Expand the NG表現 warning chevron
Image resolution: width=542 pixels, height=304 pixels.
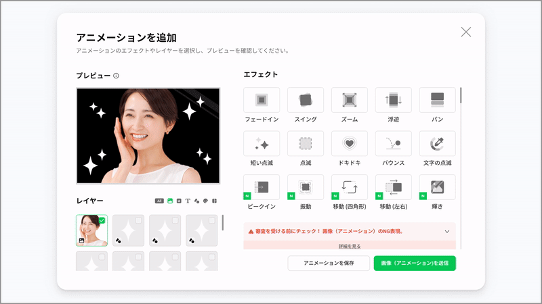pyautogui.click(x=447, y=231)
